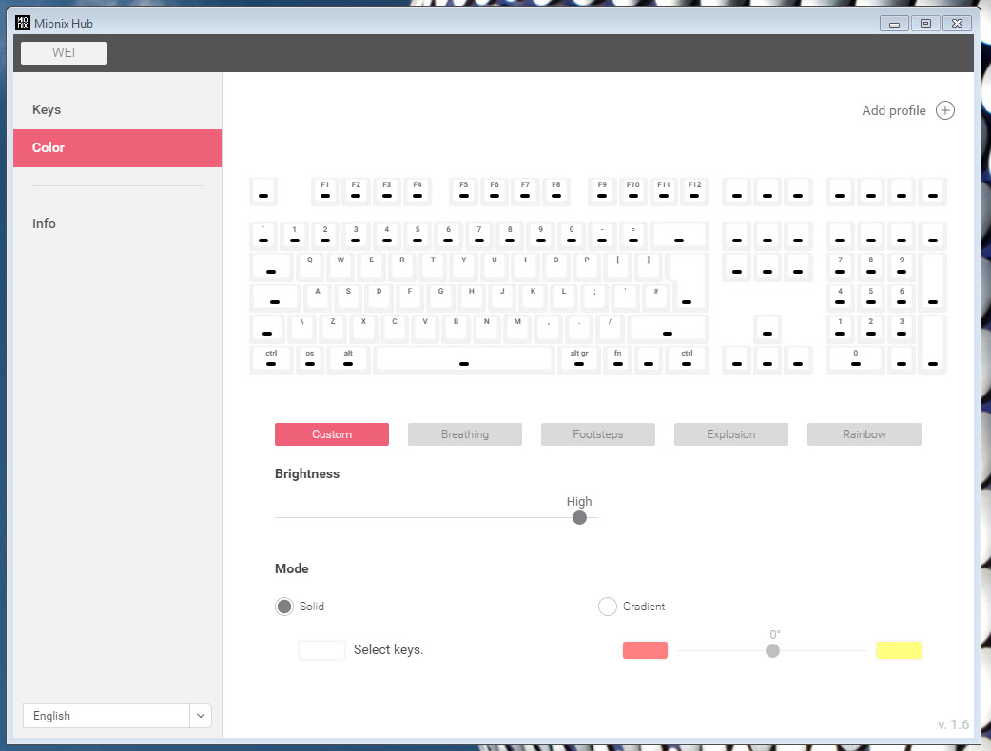
Task: Select the F4 key on keyboard layout
Action: pyautogui.click(x=418, y=191)
